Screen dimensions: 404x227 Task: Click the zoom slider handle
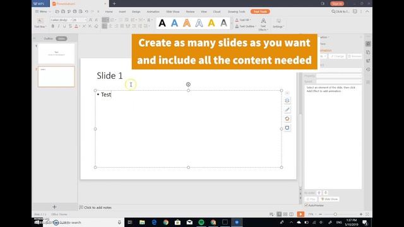(335, 214)
